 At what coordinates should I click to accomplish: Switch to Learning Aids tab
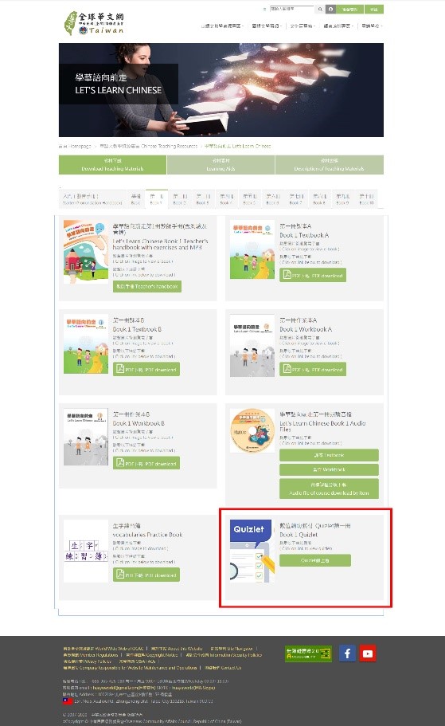[x=221, y=164]
